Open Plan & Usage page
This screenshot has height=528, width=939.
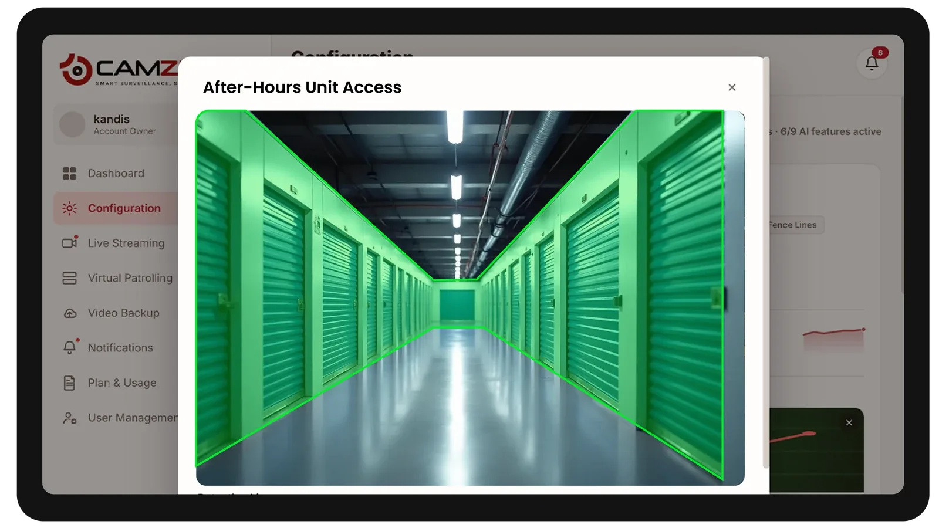116,383
